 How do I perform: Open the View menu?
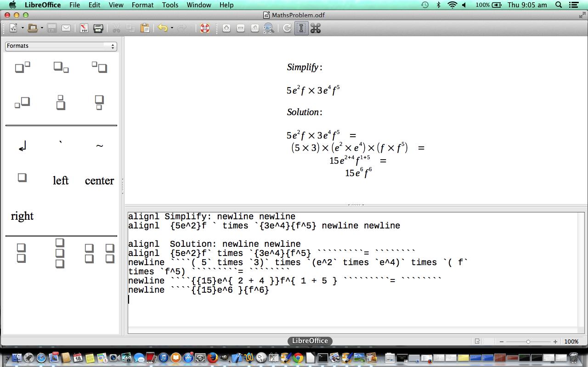click(x=116, y=5)
